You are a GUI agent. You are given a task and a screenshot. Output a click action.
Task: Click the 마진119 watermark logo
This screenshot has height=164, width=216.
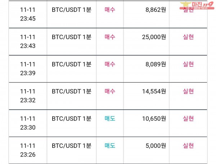(197, 6)
